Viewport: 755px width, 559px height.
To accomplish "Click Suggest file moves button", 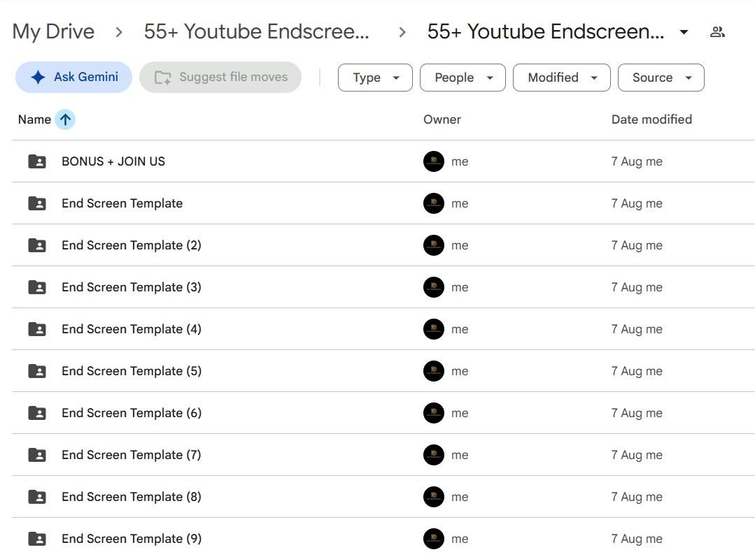I will 220,77.
